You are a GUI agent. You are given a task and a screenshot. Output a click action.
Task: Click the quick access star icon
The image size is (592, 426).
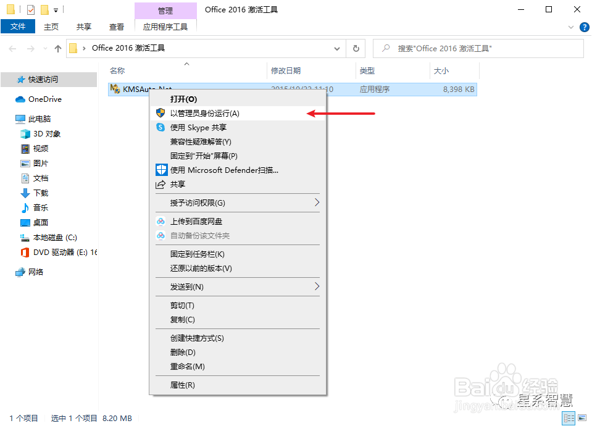click(x=21, y=80)
